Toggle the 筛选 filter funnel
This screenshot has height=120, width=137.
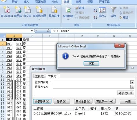(x=113, y=12)
